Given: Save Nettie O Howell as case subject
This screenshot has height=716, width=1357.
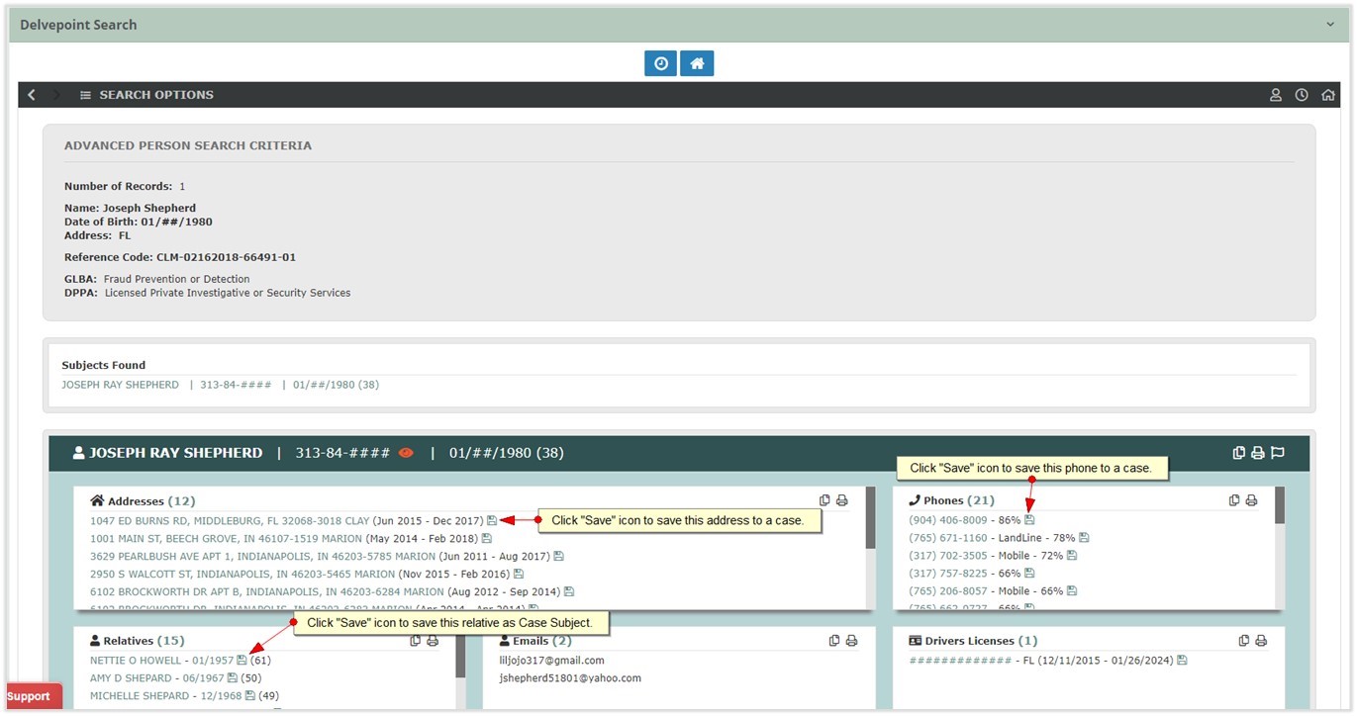Looking at the screenshot, I should (242, 661).
